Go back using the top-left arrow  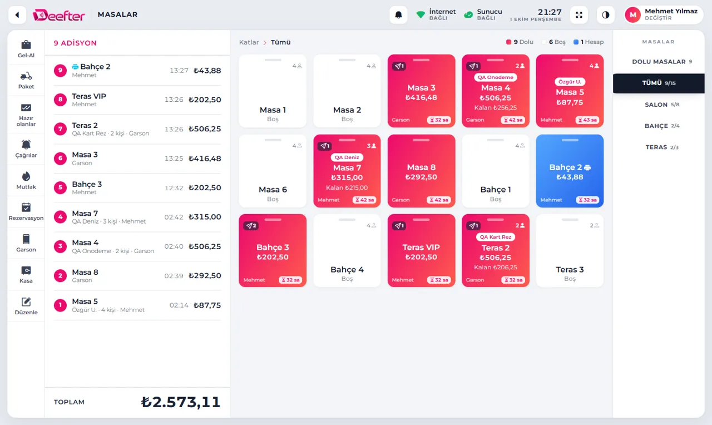coord(17,15)
